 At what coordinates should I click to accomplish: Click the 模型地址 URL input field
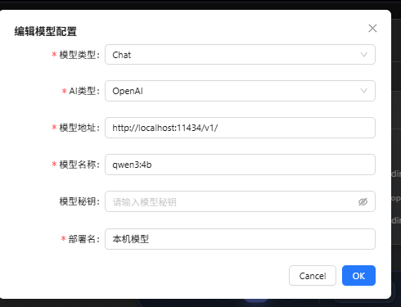240,128
